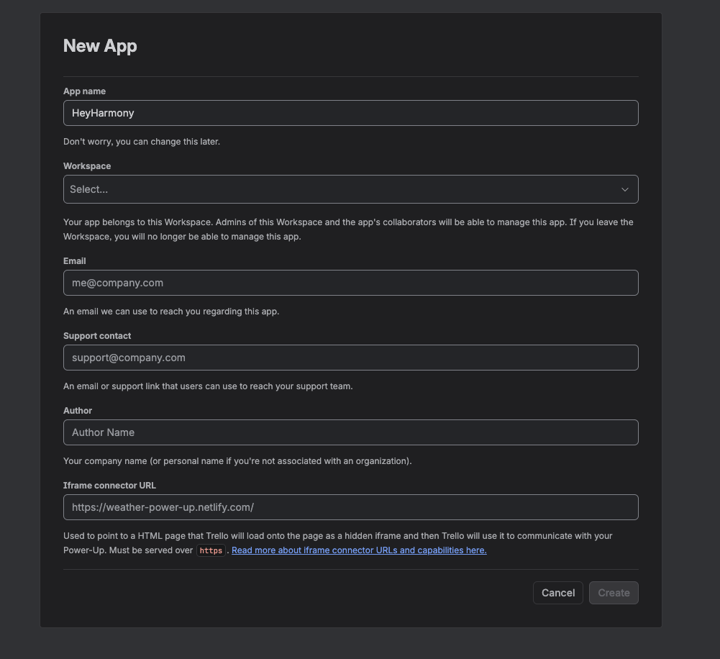
Task: Click the red https code badge
Action: coord(211,550)
